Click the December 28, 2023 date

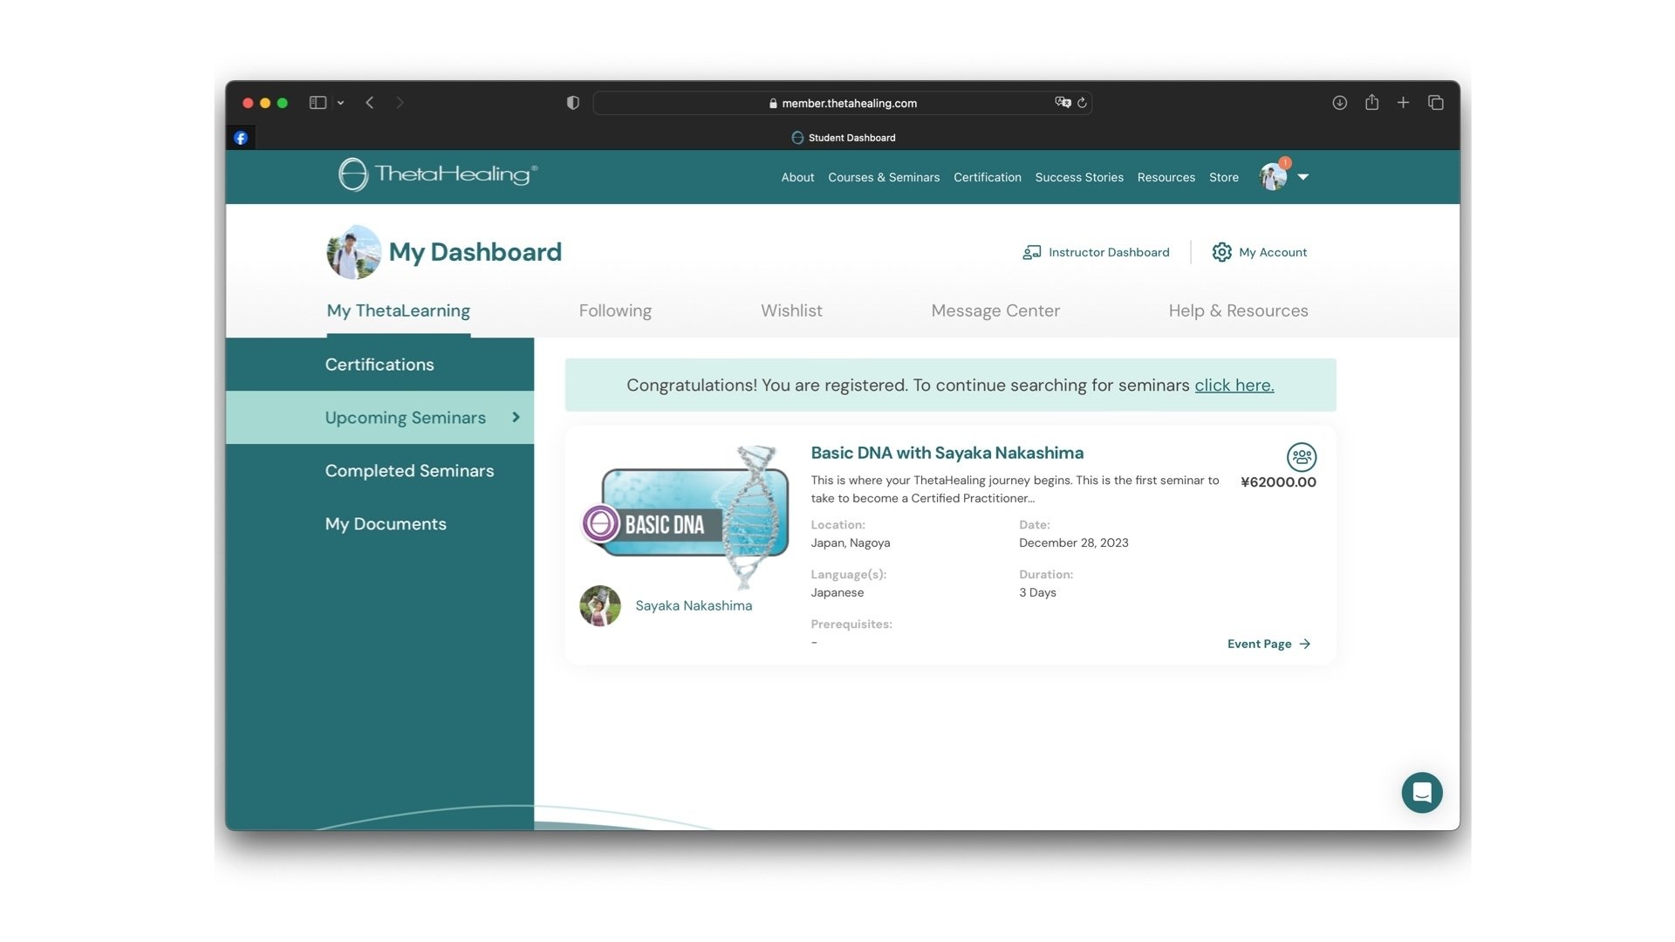point(1073,543)
